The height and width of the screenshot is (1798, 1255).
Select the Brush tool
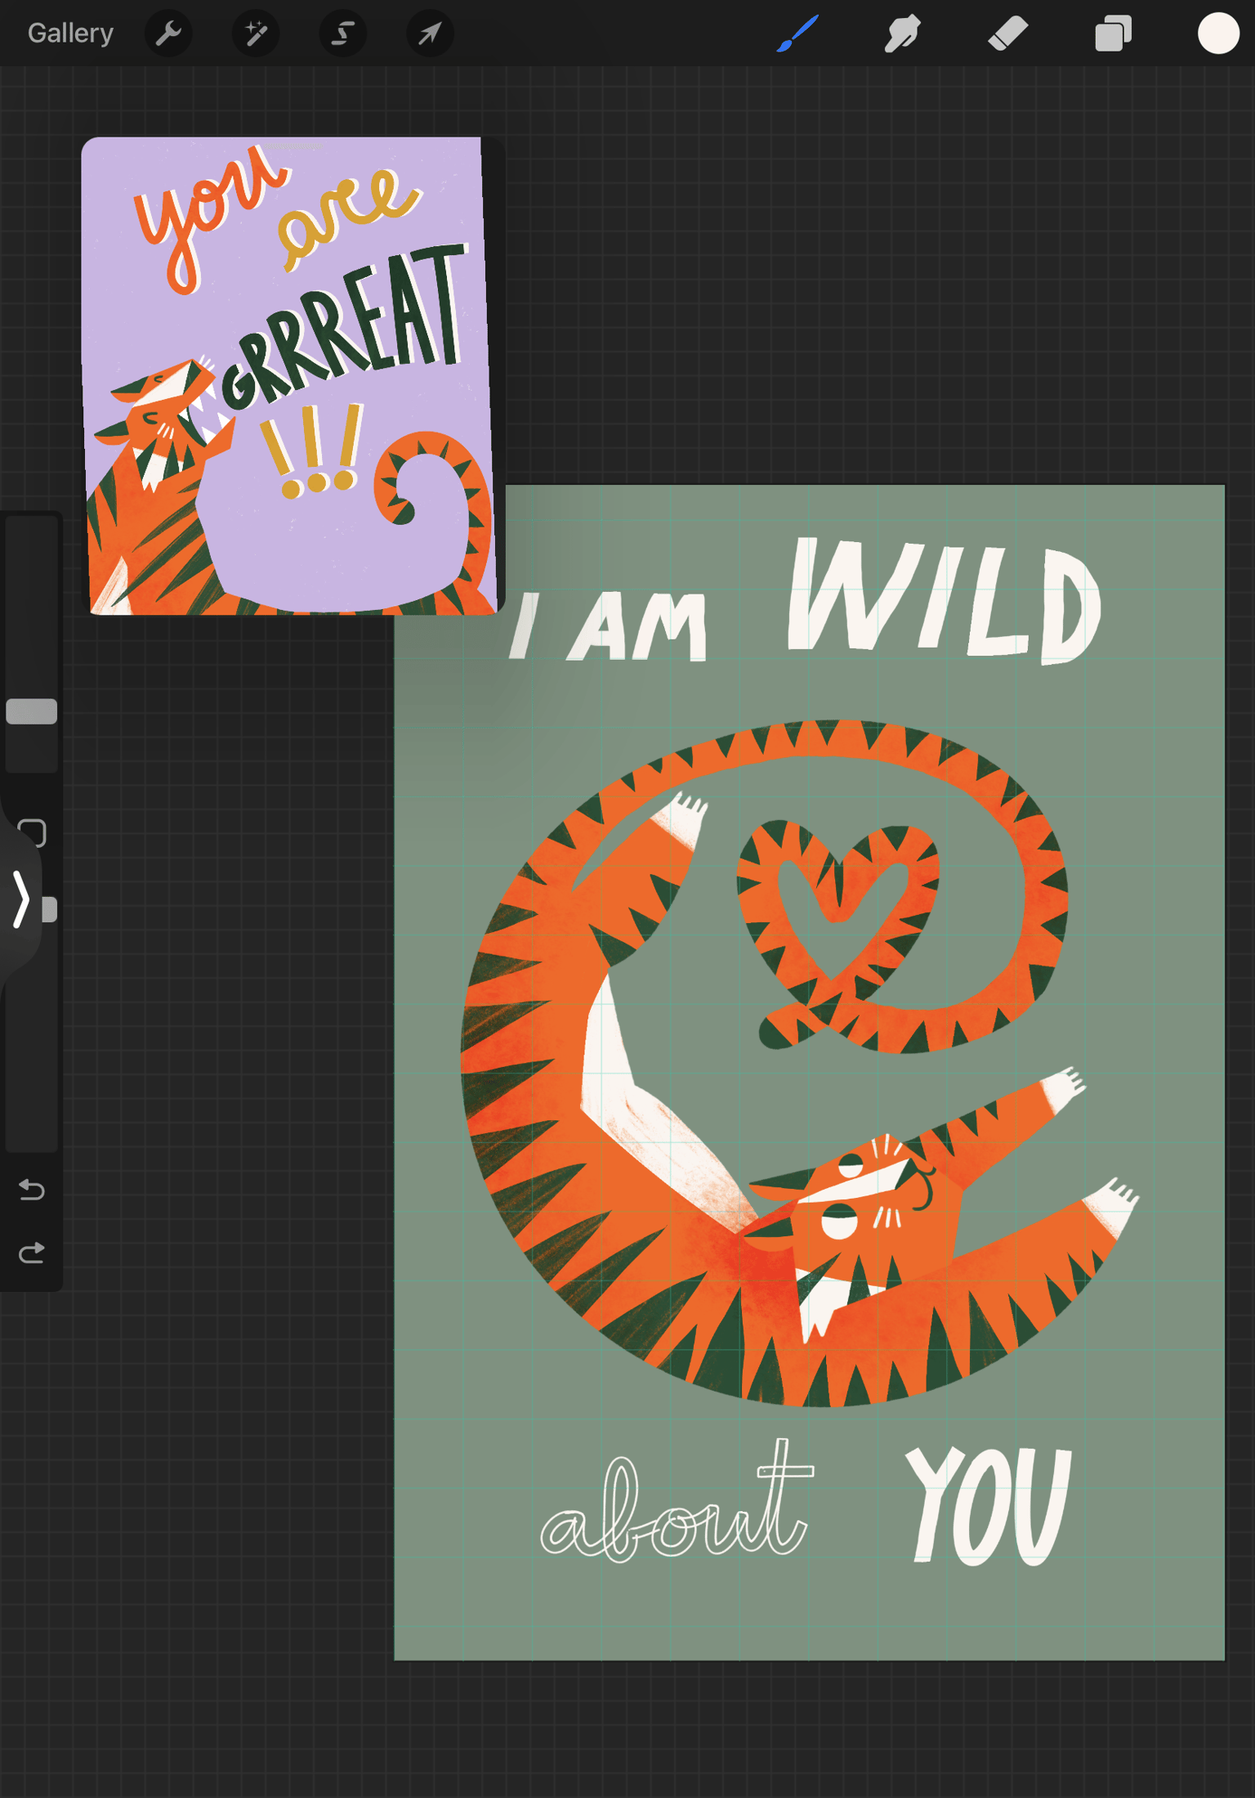point(797,34)
